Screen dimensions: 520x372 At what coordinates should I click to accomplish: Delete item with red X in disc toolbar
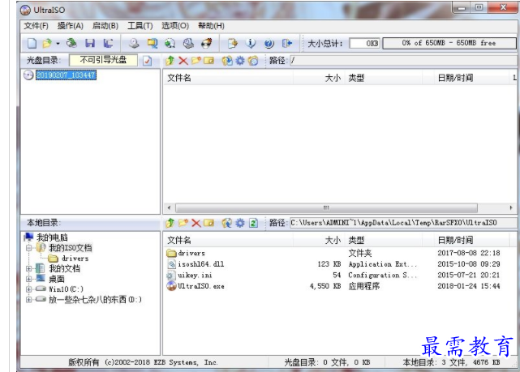[x=183, y=61]
